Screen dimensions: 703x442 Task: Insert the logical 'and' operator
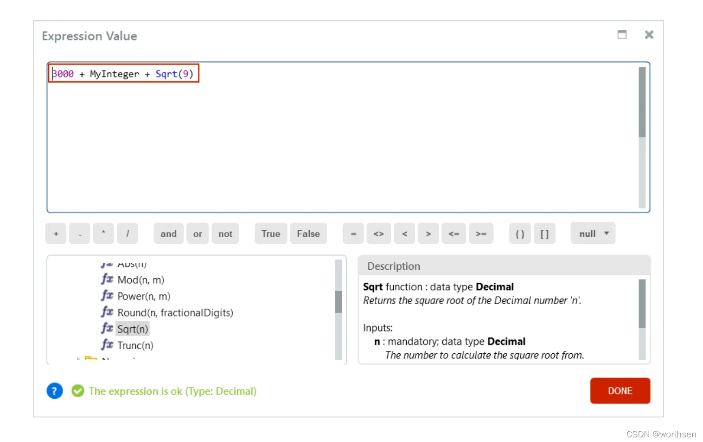168,234
